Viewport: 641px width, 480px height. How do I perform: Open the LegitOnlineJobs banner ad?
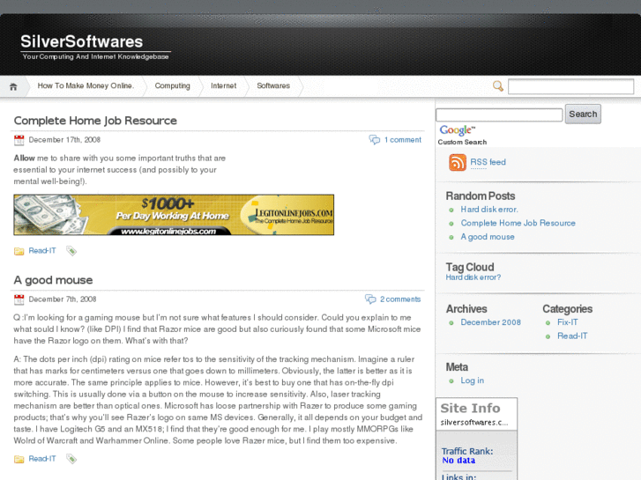[174, 215]
